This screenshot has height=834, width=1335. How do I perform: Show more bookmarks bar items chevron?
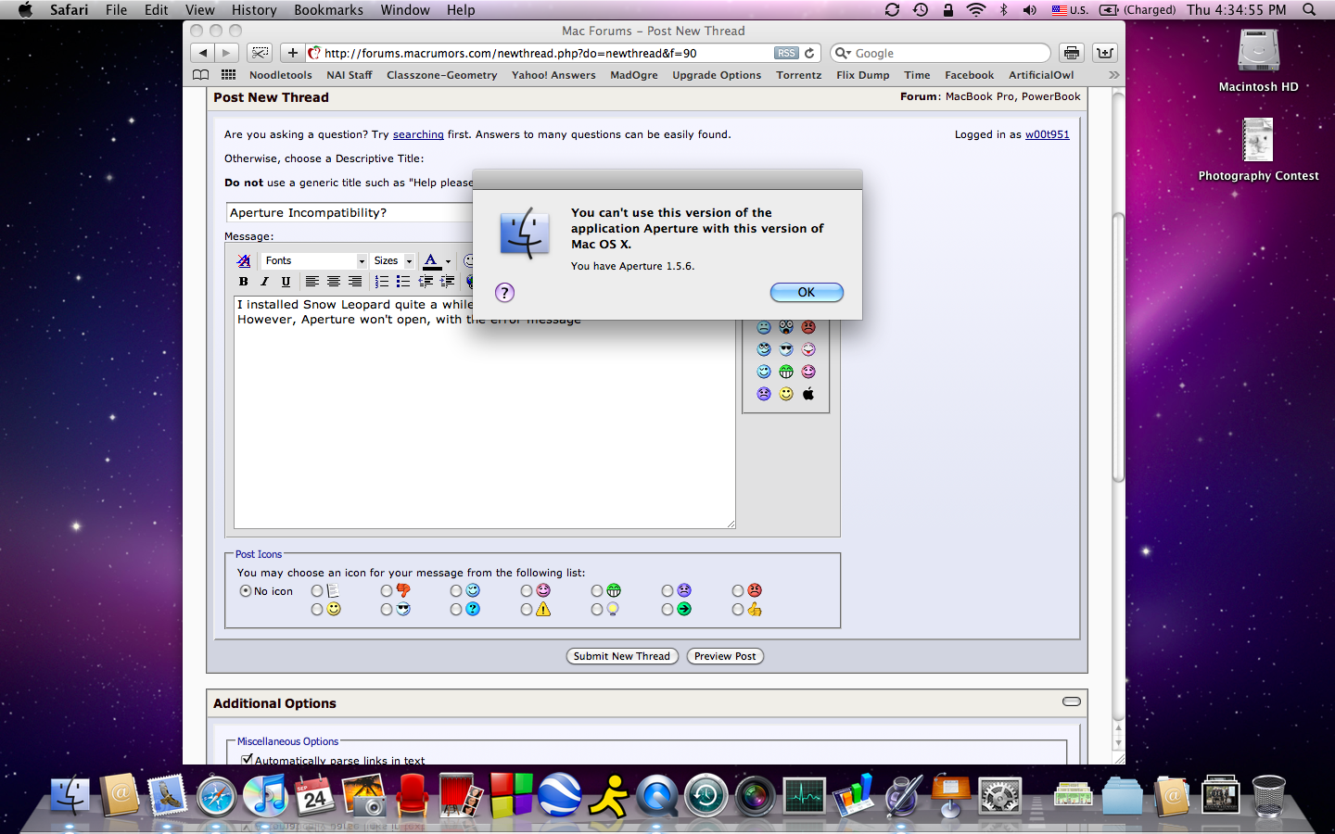coord(1113,75)
